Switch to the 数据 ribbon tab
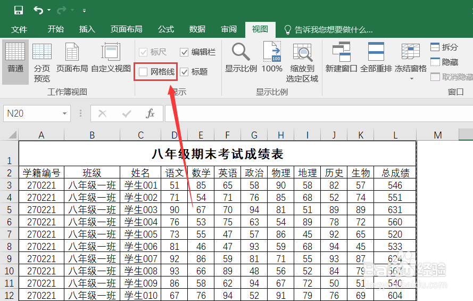Viewport: 473px width, 301px height. [197, 29]
